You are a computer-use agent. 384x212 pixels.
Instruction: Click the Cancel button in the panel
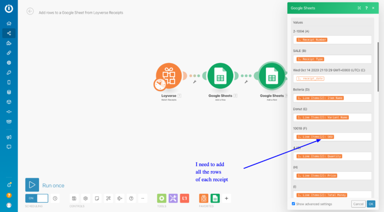[x=358, y=204]
